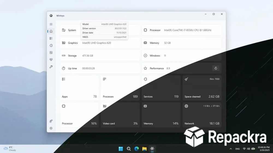Open the Services sidebar icon

click(51, 45)
